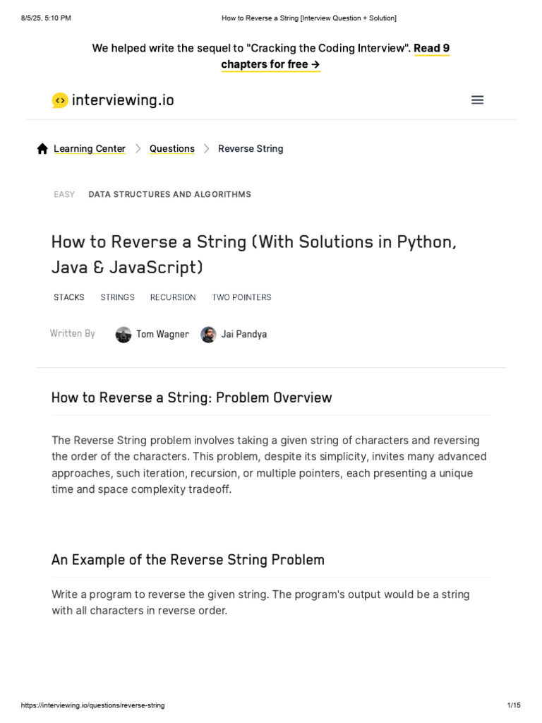The image size is (542, 723).
Task: Open the 'Read 9 chapters for free' link
Action: (335, 56)
